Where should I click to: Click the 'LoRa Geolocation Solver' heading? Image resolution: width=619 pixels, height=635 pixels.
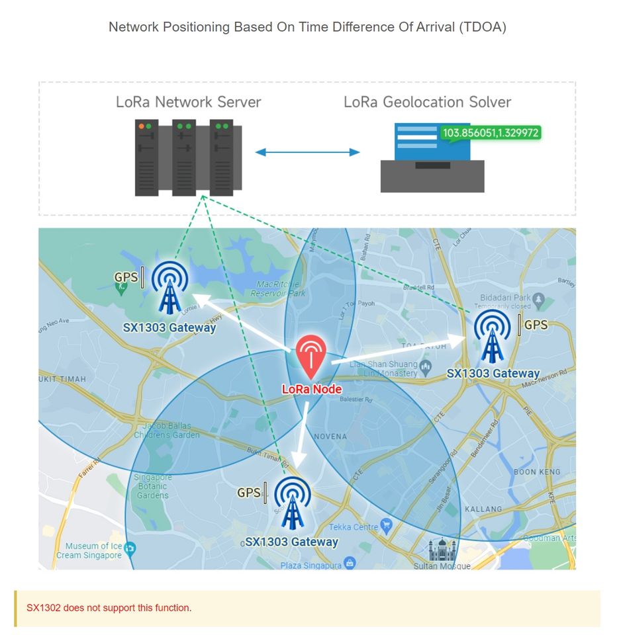click(x=427, y=102)
